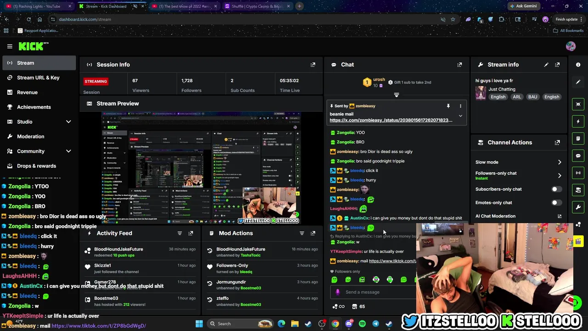588x331 pixels.
Task: Pop out the Activity Feed panel
Action: (191, 233)
